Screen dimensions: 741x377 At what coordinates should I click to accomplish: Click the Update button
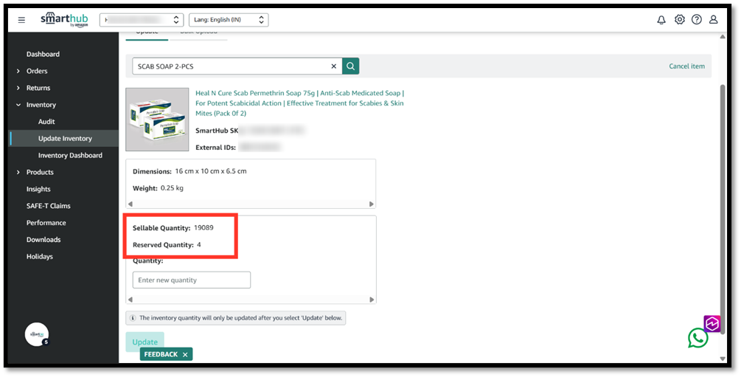[145, 342]
